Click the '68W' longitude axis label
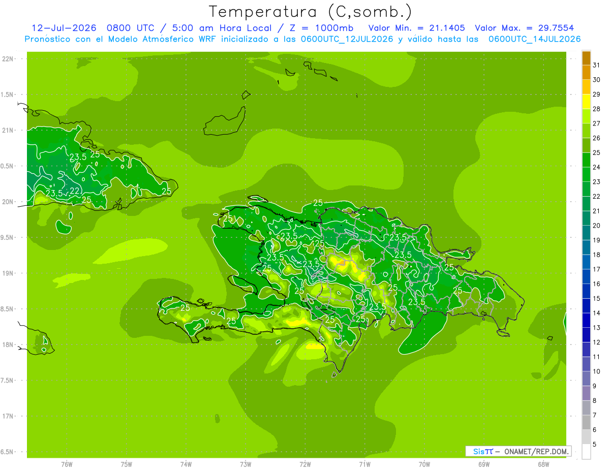The height and width of the screenshot is (471, 610). point(543,465)
